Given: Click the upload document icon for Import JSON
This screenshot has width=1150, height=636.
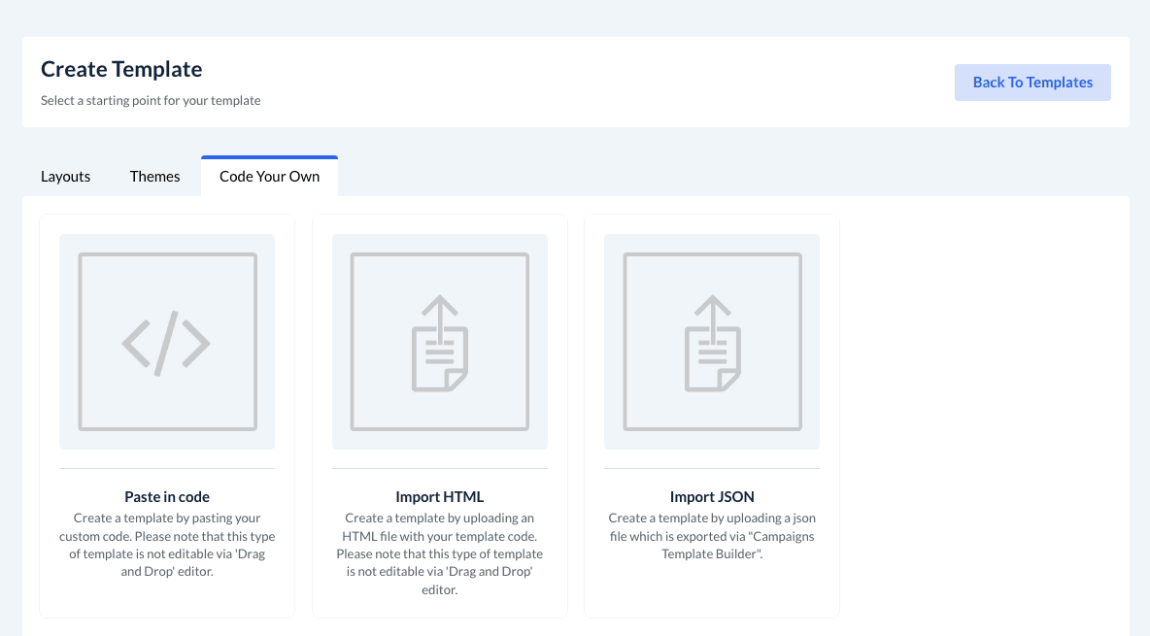Looking at the screenshot, I should click(x=712, y=343).
